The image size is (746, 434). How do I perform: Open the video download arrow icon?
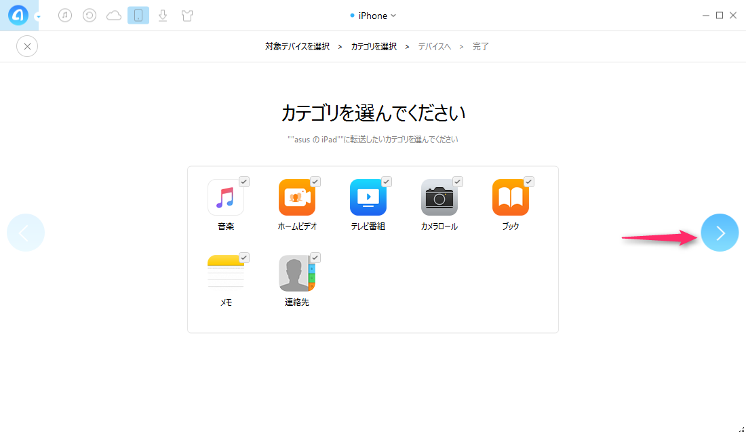[x=163, y=16]
